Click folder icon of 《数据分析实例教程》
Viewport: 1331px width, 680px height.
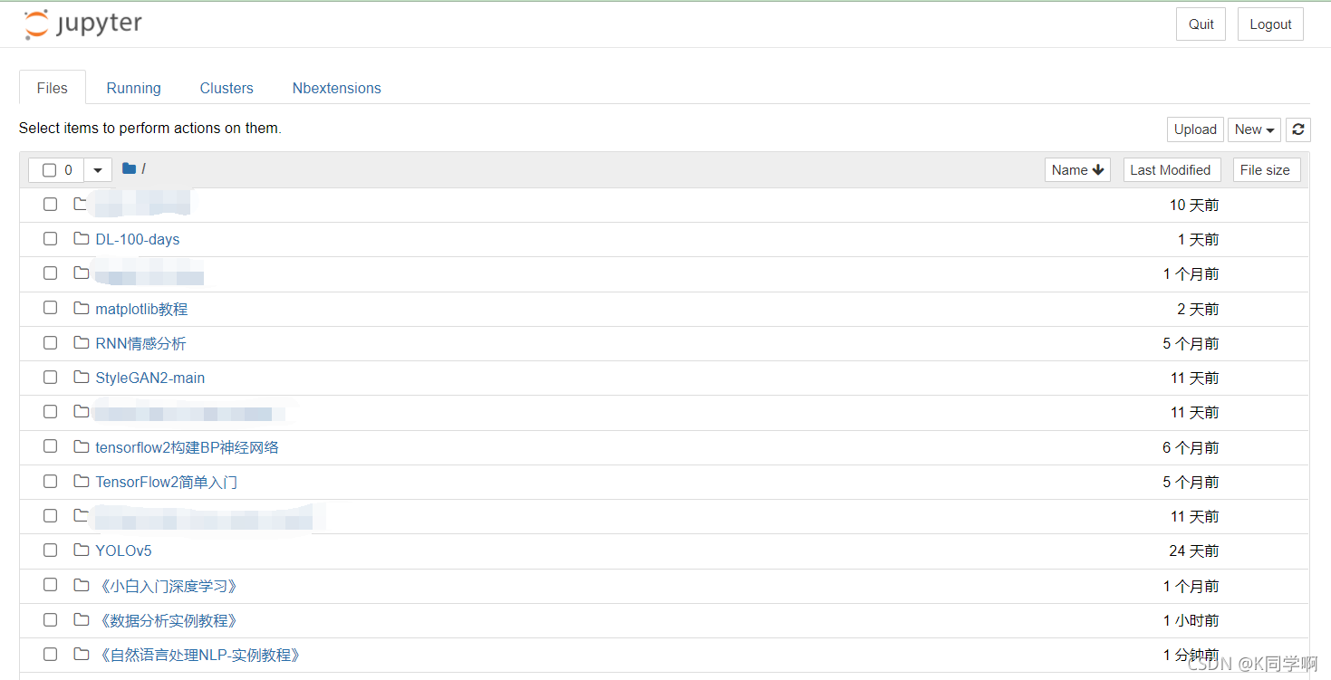[82, 620]
